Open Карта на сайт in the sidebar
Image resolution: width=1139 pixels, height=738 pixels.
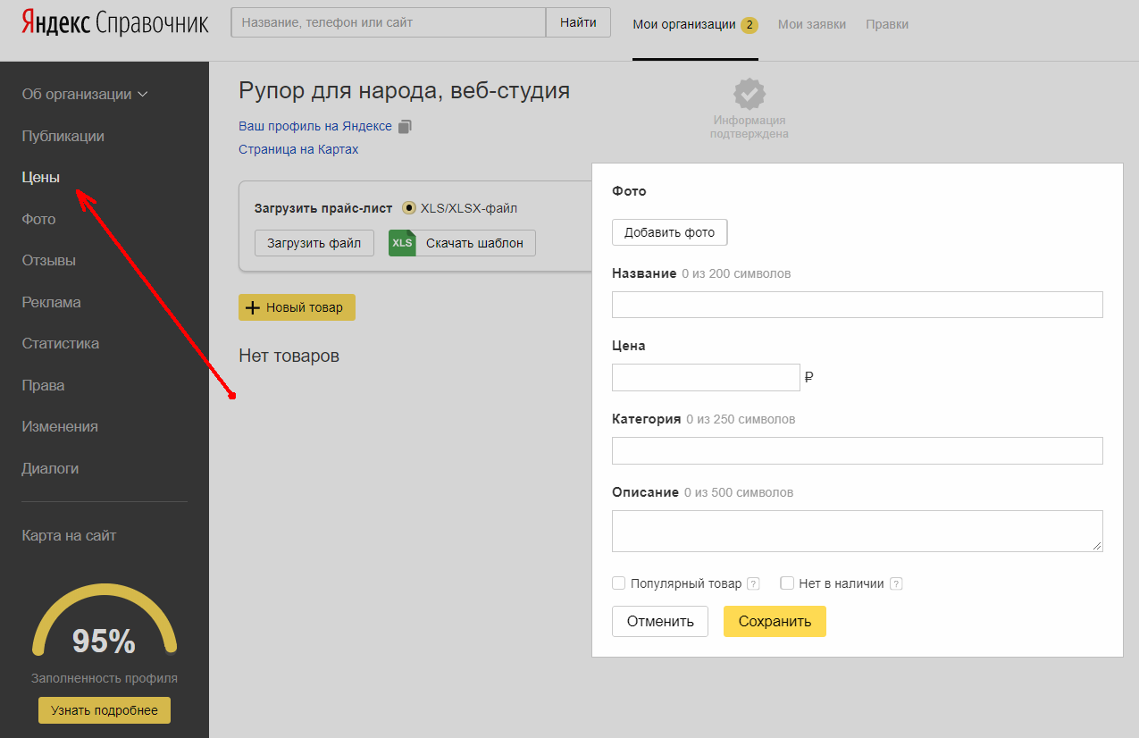click(x=69, y=536)
